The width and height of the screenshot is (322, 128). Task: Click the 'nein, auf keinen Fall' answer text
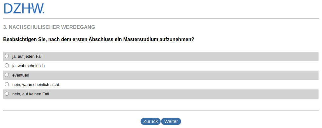click(x=31, y=94)
